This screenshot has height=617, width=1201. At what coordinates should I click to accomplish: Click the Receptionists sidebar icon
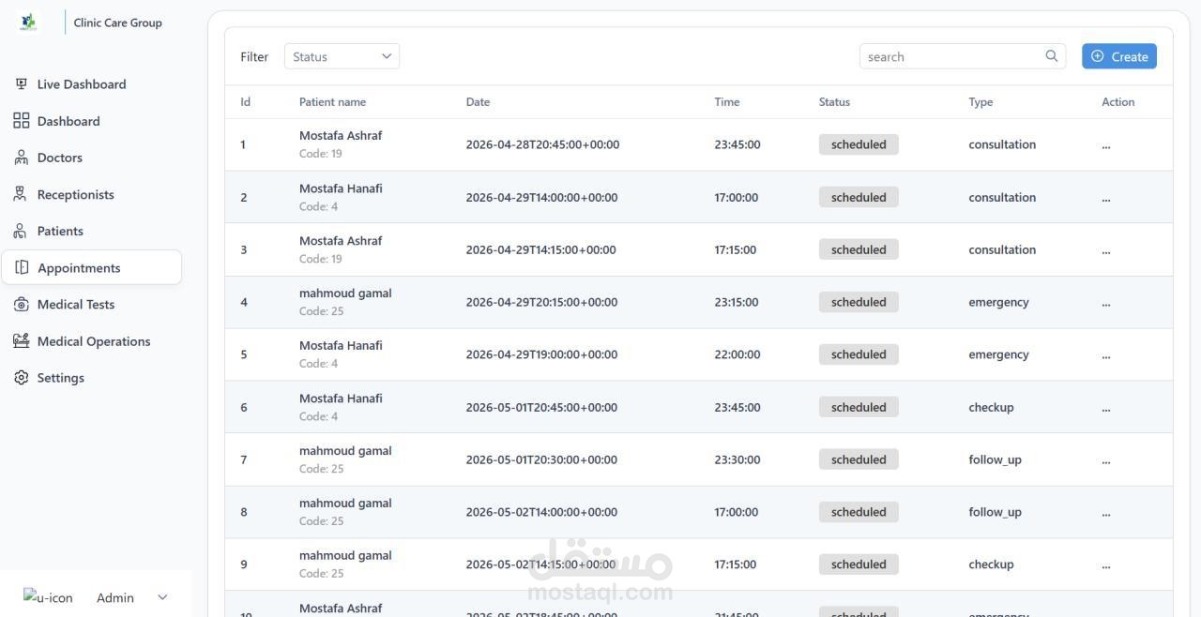[x=21, y=194]
